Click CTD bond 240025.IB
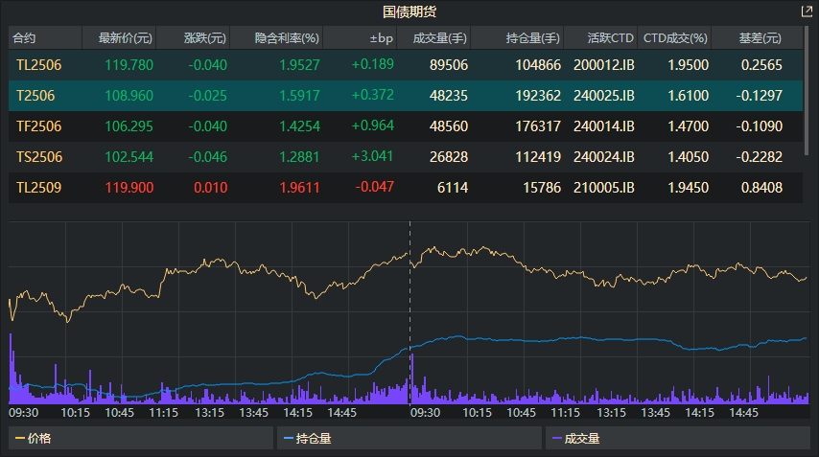This screenshot has width=819, height=457. click(x=604, y=96)
